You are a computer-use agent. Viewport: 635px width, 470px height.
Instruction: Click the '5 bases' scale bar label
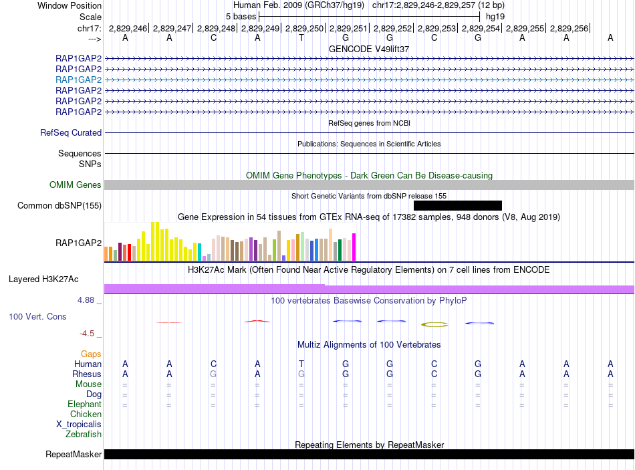click(x=241, y=17)
